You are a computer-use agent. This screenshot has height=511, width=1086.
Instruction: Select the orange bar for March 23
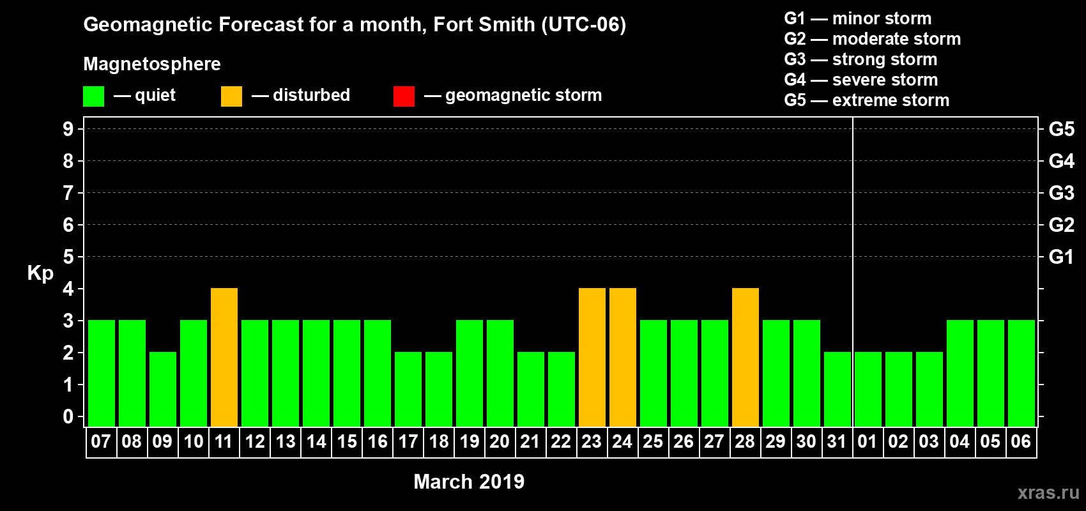pyautogui.click(x=592, y=357)
